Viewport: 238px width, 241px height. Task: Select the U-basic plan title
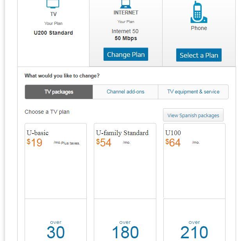pos(38,133)
